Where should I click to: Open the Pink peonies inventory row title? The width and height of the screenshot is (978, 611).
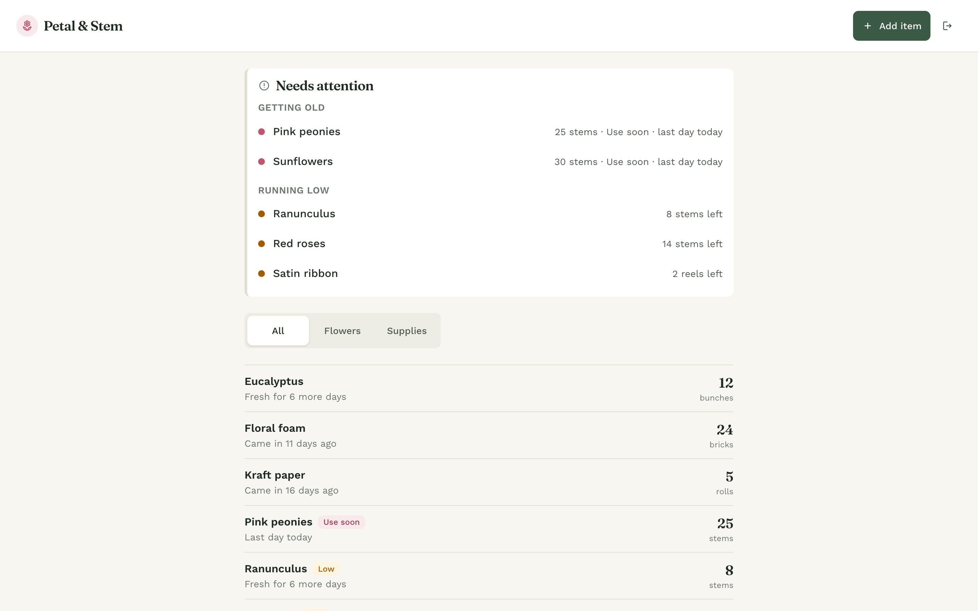[x=278, y=522]
